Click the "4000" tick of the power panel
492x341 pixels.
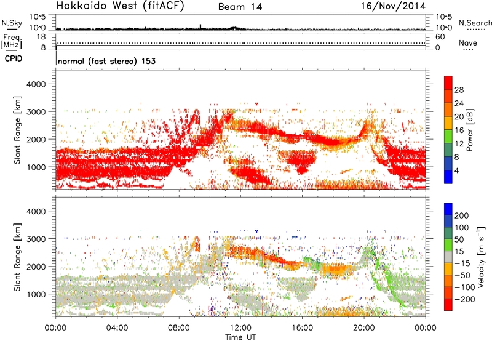click(36, 84)
